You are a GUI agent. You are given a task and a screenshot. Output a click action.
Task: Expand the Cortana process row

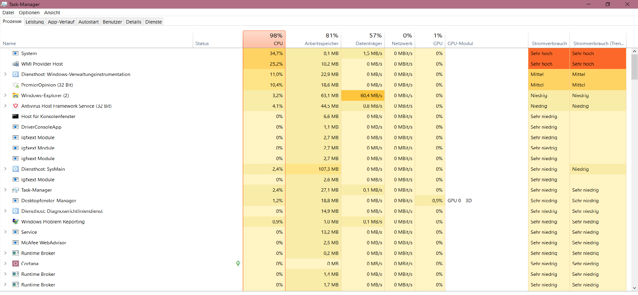[x=5, y=264]
